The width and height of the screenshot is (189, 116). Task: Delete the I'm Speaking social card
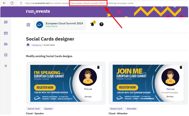point(98,67)
